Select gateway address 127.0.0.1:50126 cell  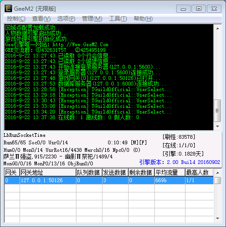pos(48,180)
